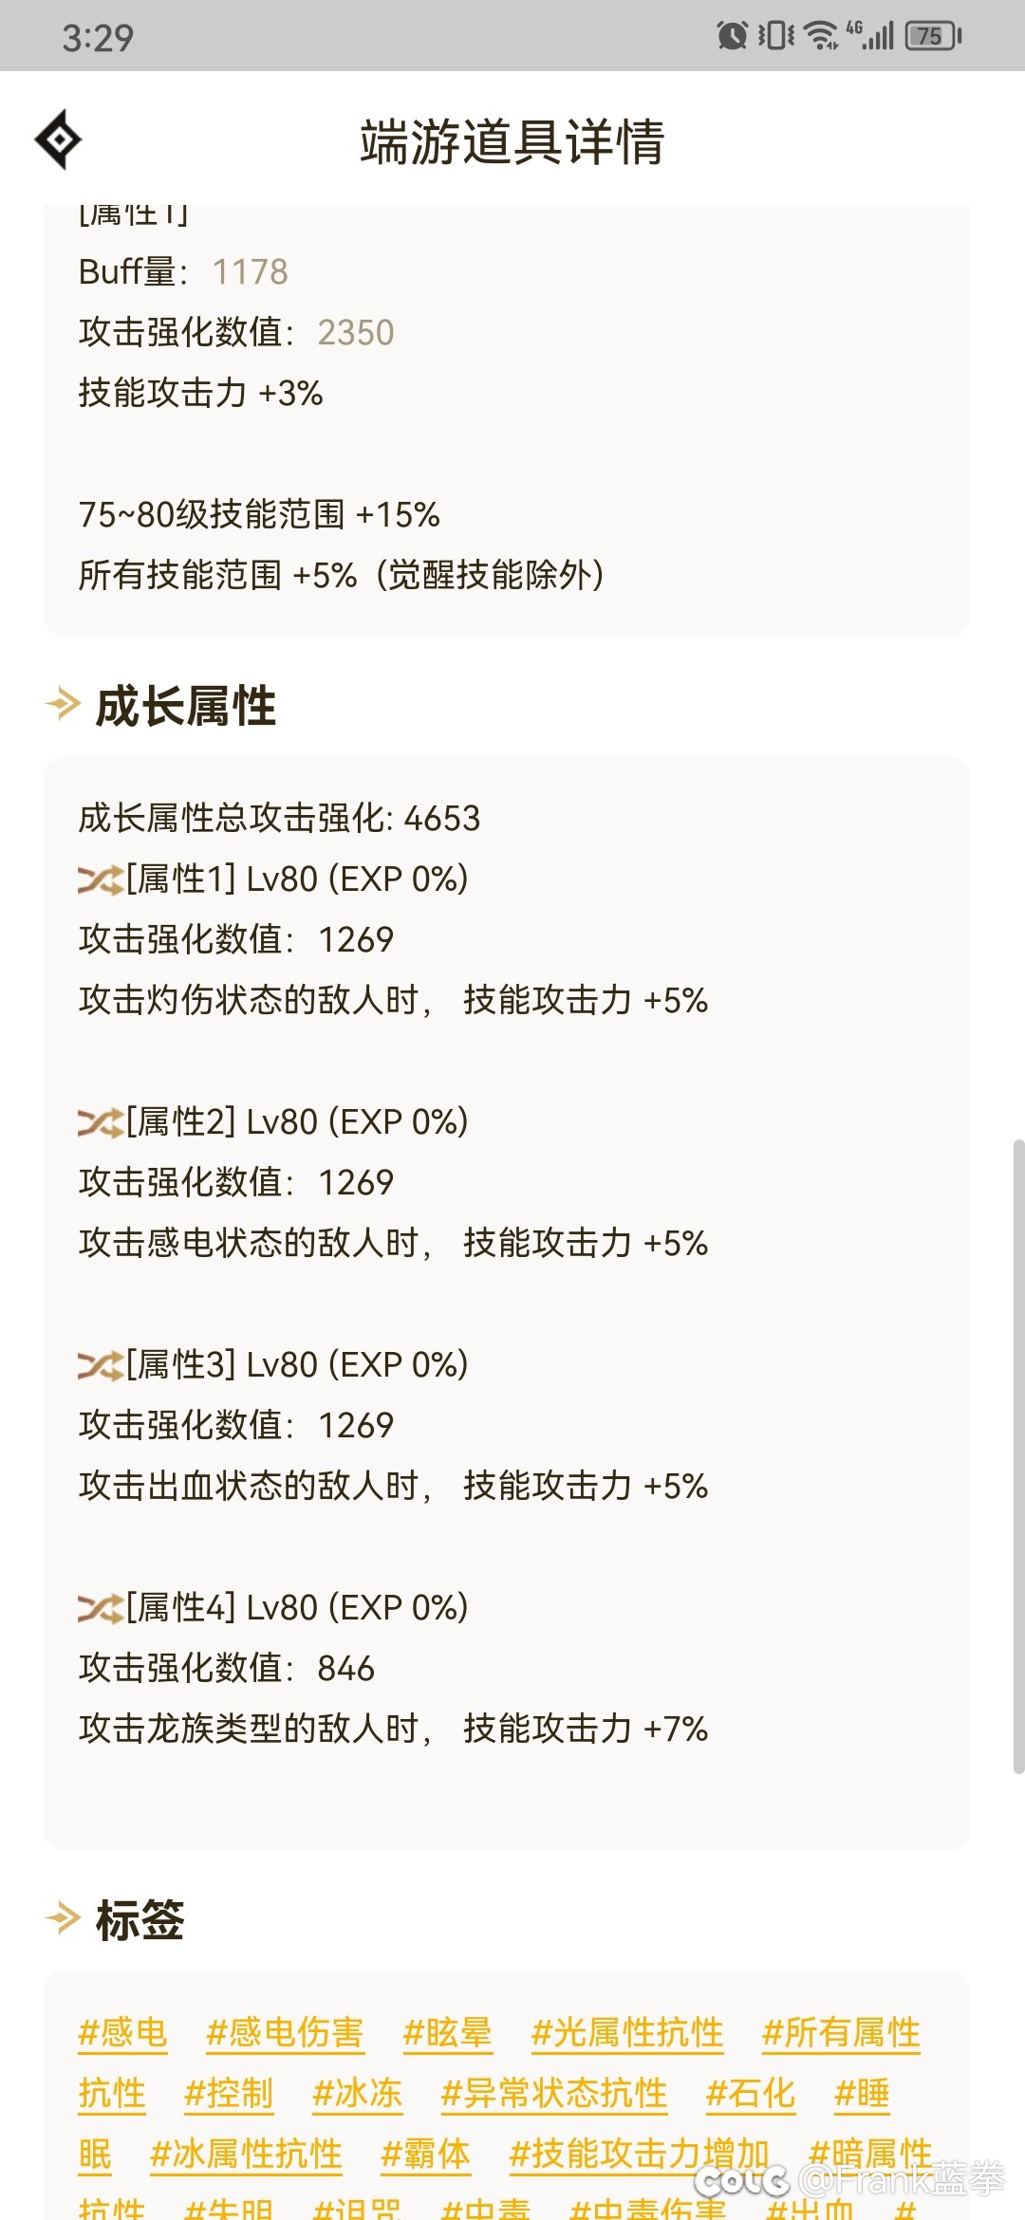
Task: Open the #异常状态抗性 tag link
Action: (x=554, y=2093)
